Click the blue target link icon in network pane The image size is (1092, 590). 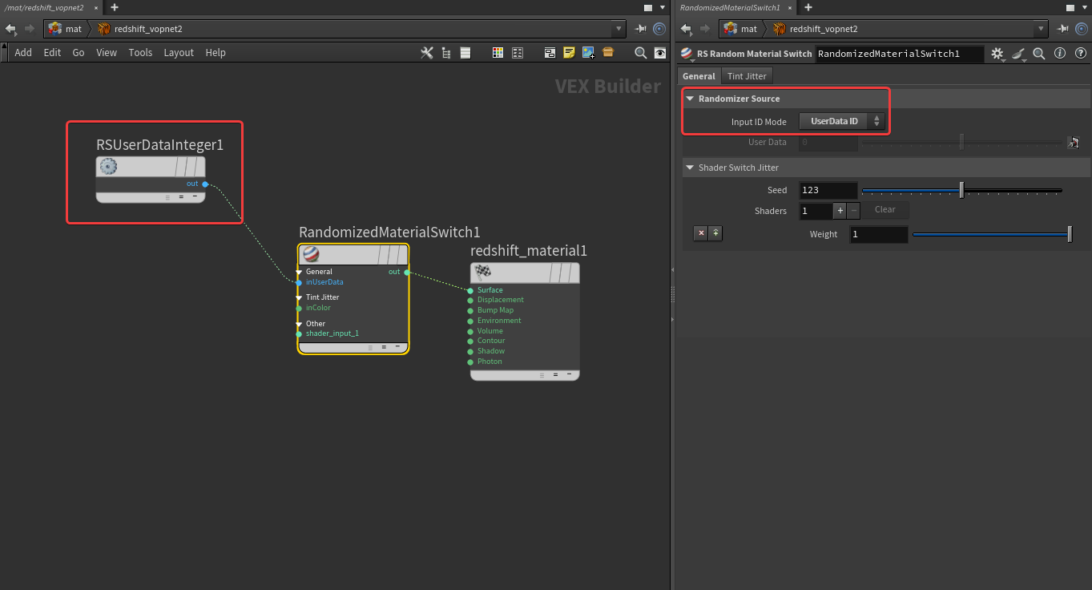click(659, 29)
